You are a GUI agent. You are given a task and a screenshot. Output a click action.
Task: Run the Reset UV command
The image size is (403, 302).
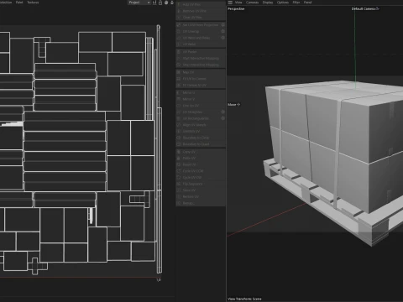[201, 164]
